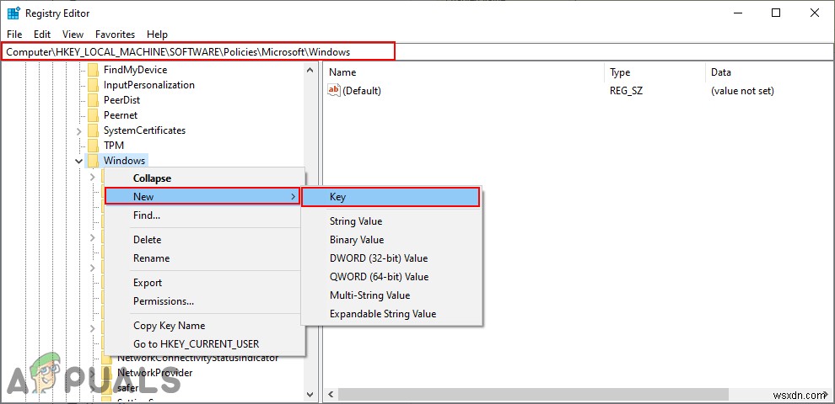This screenshot has height=404, width=835.
Task: Choose Copy Key Name
Action: click(x=204, y=326)
